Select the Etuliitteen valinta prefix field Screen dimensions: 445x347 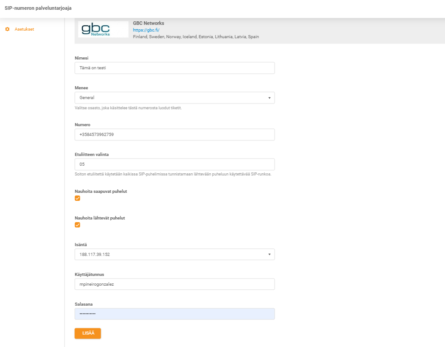click(x=174, y=164)
